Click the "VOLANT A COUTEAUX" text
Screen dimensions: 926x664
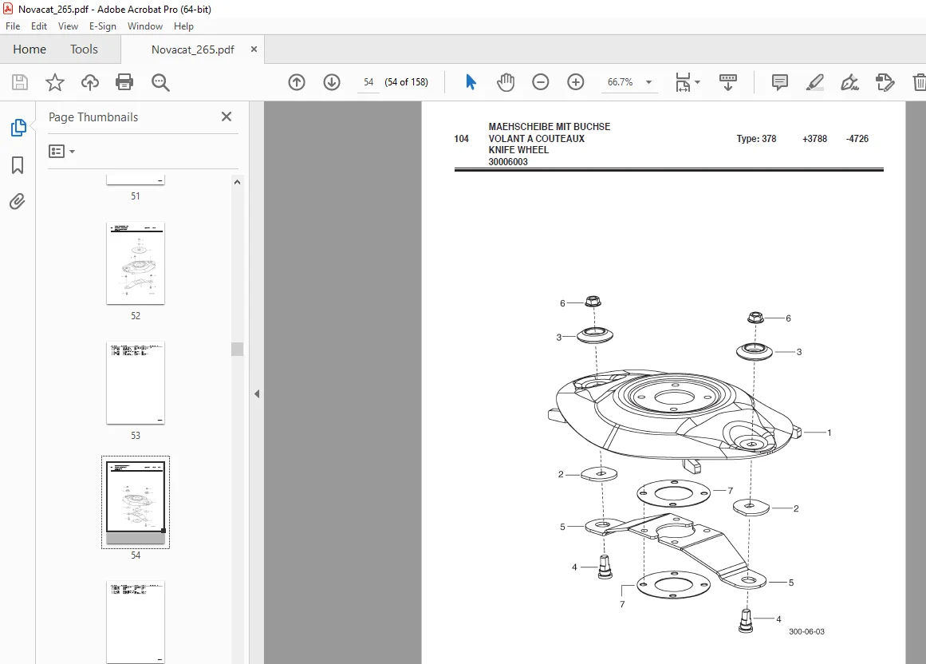pyautogui.click(x=536, y=139)
